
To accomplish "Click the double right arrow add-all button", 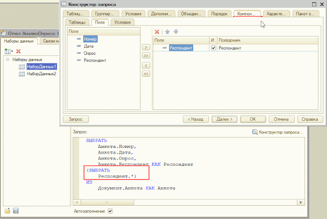I will tap(146, 56).
